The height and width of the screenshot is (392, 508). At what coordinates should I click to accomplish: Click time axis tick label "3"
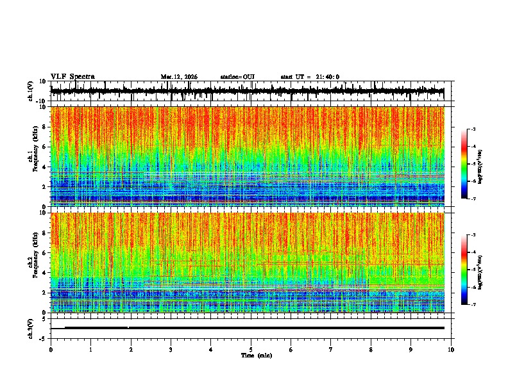171,350
